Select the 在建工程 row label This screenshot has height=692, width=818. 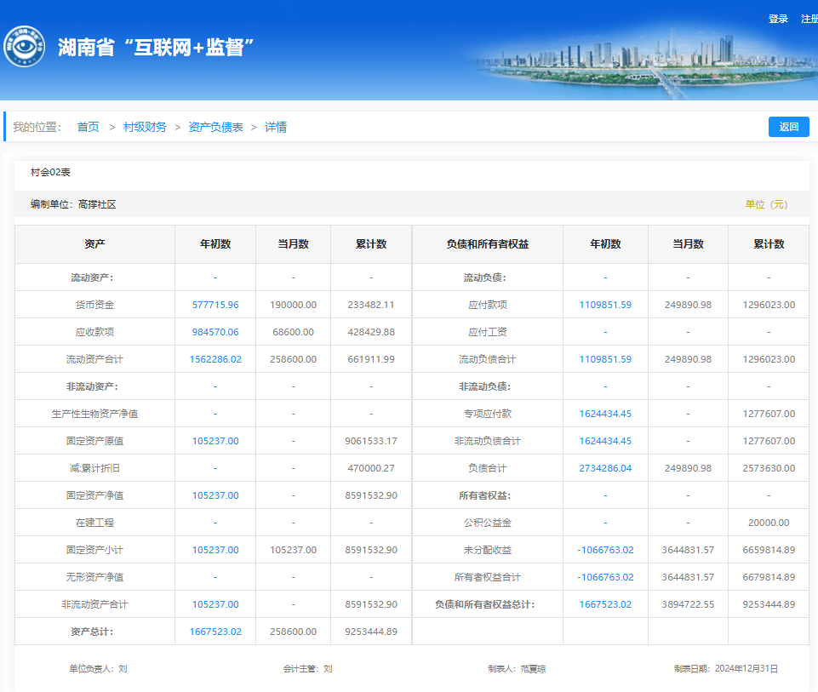pos(94,523)
